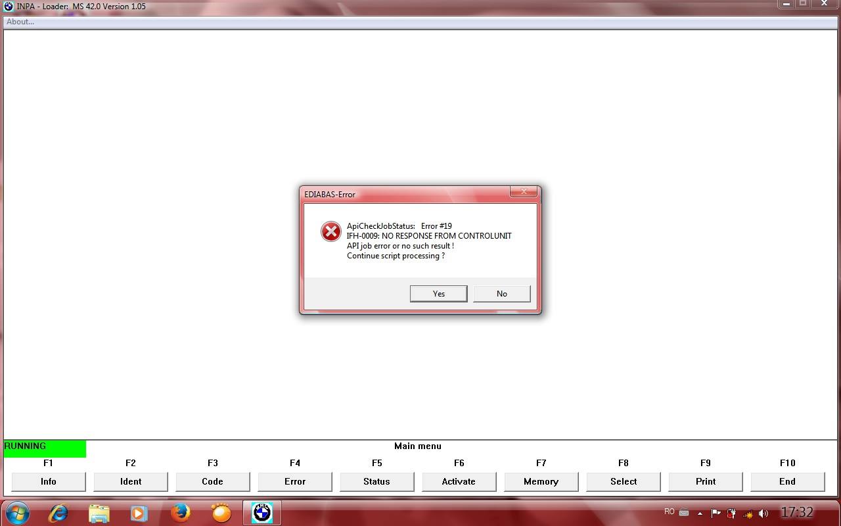Image resolution: width=841 pixels, height=526 pixels.
Task: Open Windows Explorer folder icon in taskbar
Action: point(99,512)
